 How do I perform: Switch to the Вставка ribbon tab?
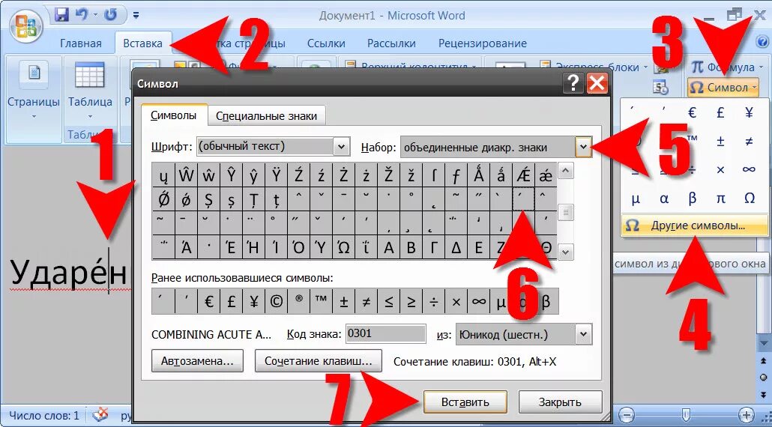(142, 43)
